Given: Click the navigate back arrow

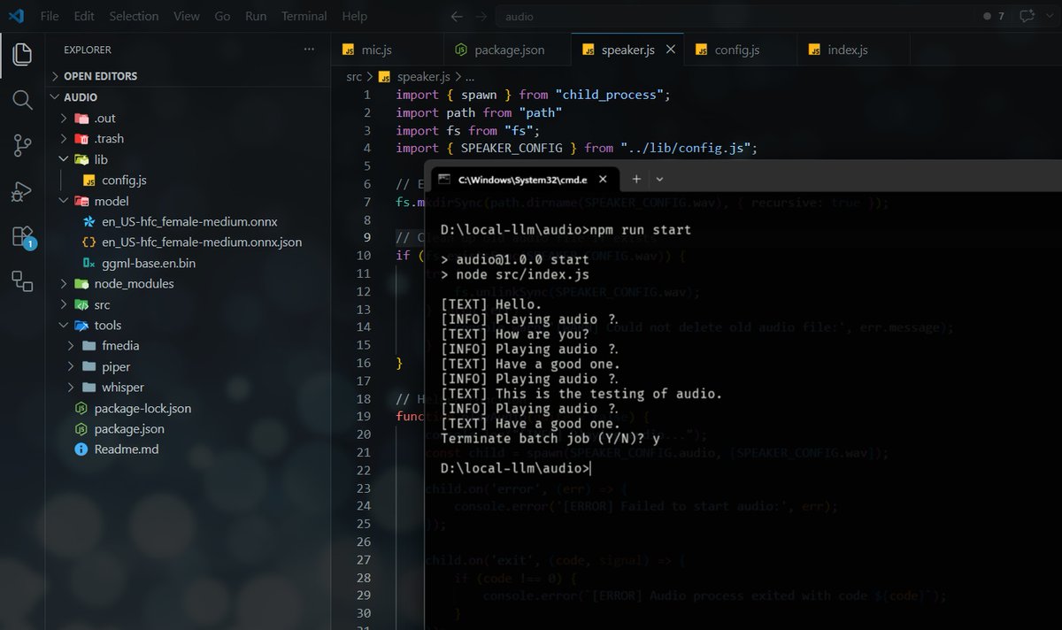Looking at the screenshot, I should click(457, 16).
